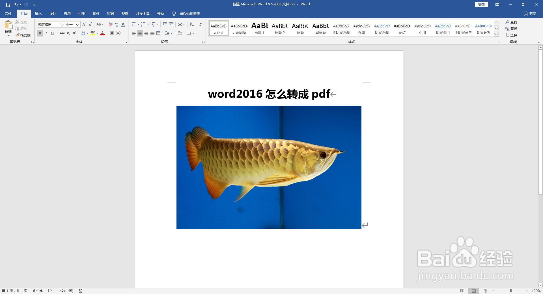Apply No Spacing (无间隔) style
The width and height of the screenshot is (543, 294).
click(239, 28)
